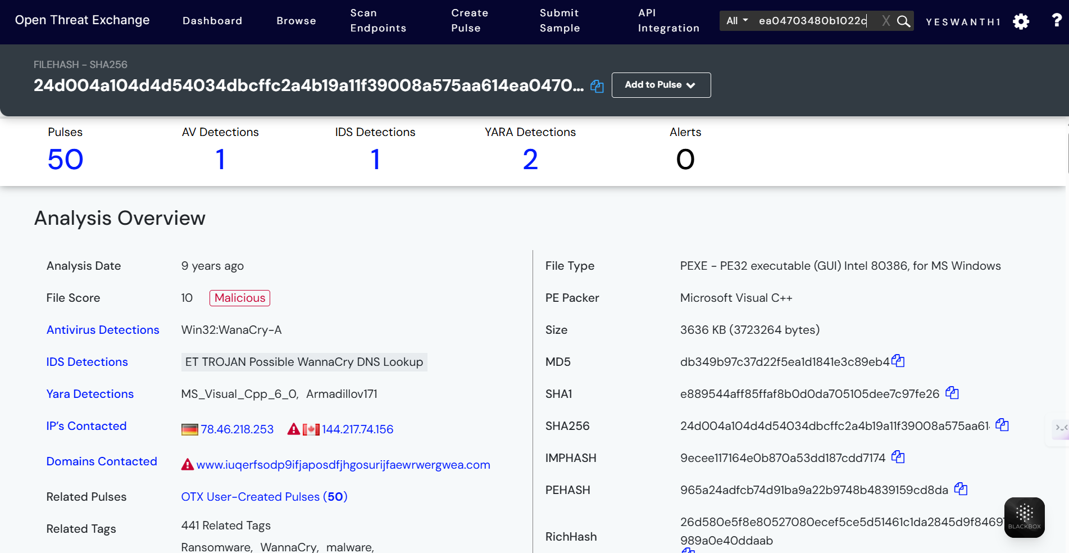Click the Win32:WanaCry-A detection text
The height and width of the screenshot is (553, 1069).
coord(231,330)
